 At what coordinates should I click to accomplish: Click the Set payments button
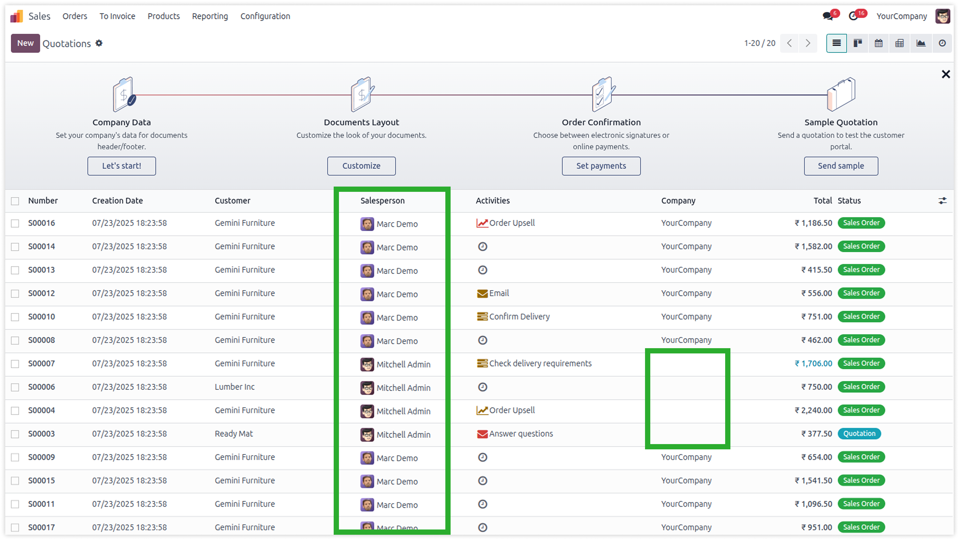tap(601, 166)
